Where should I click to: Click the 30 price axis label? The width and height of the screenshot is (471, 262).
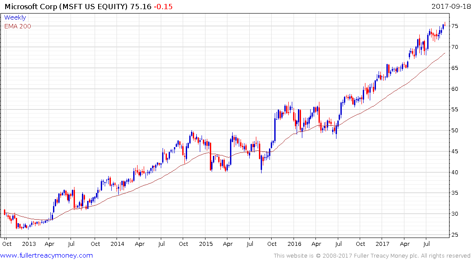454,214
